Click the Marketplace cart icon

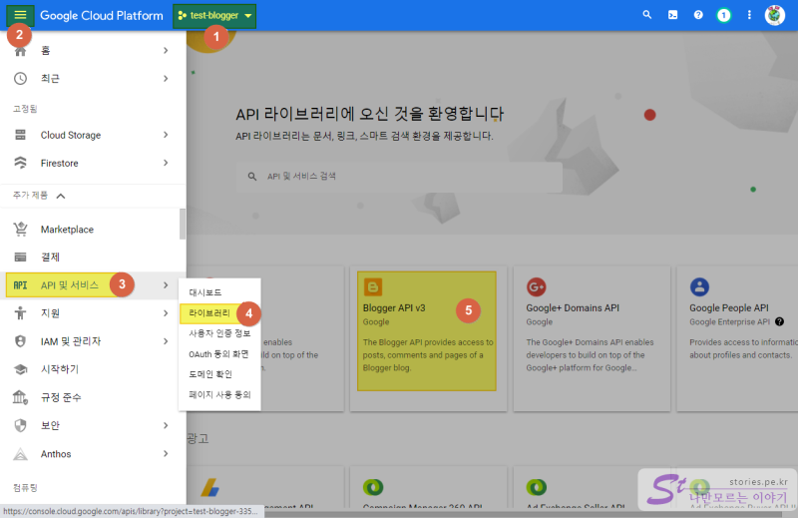pos(20,230)
